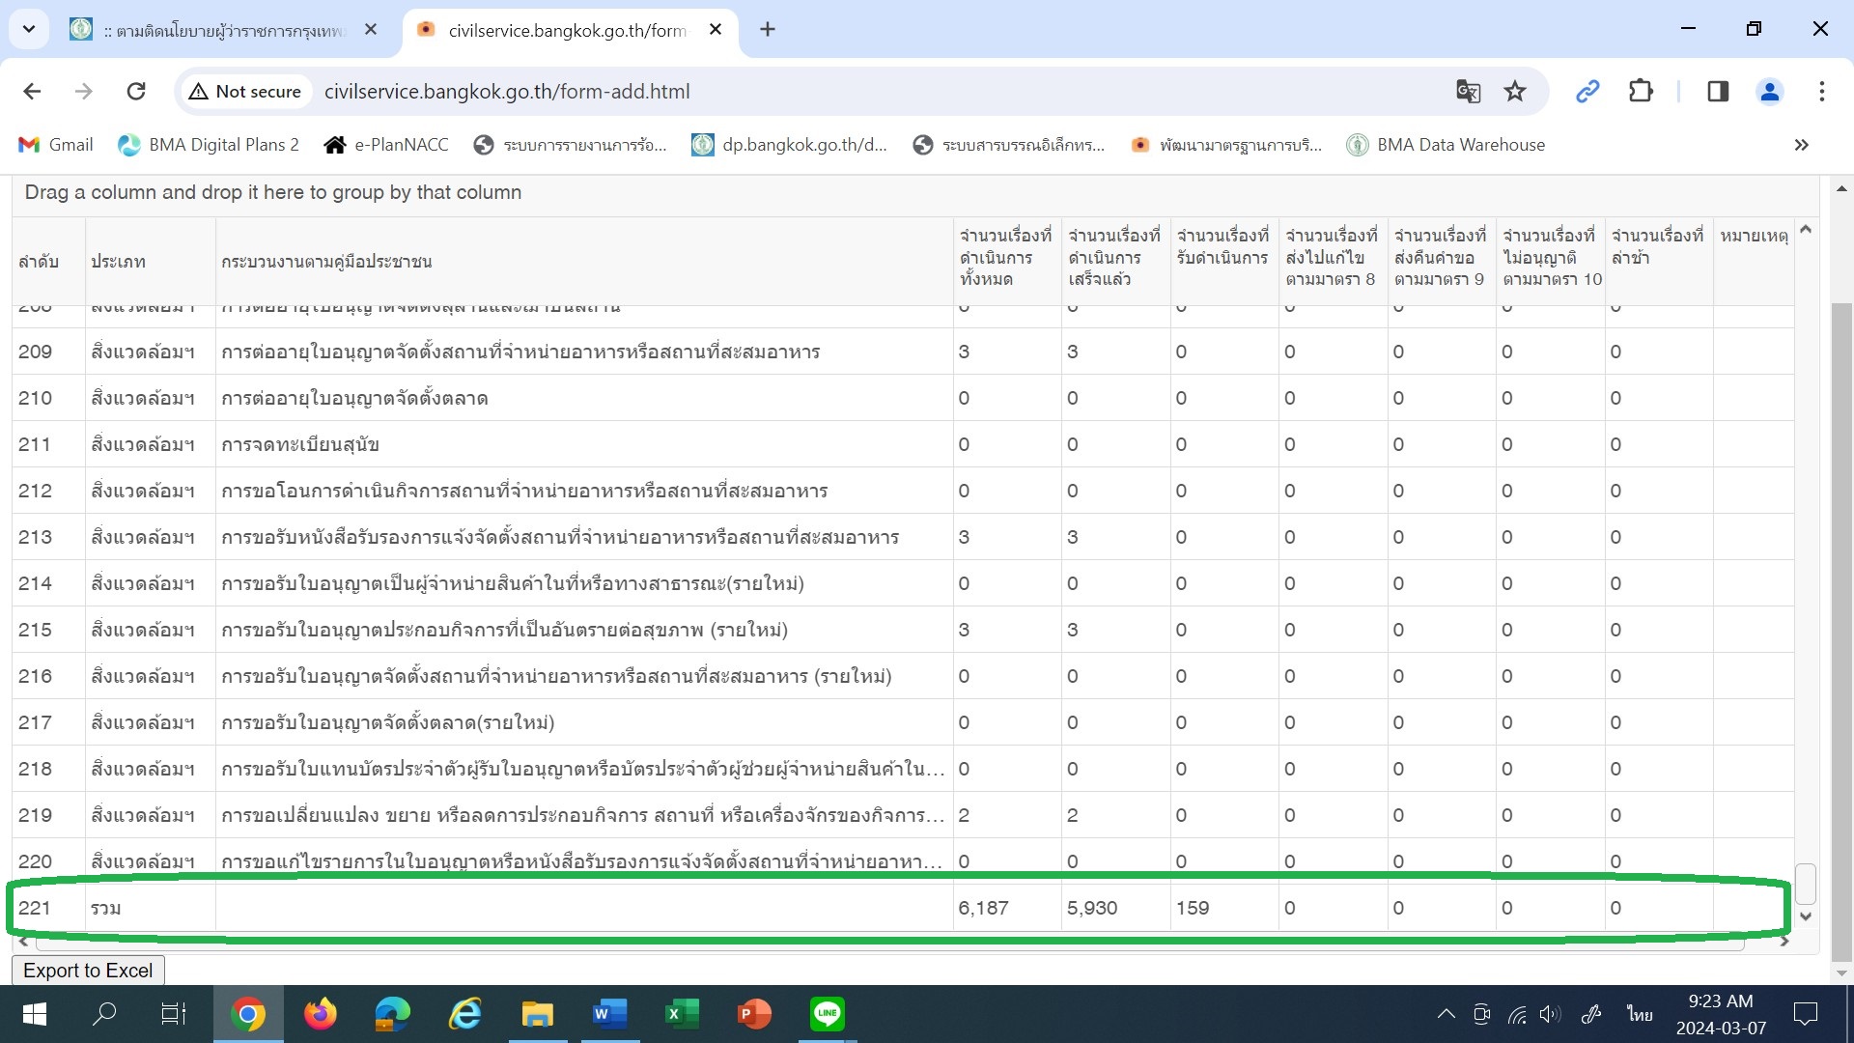Open Excel from the taskbar
This screenshot has width=1854, height=1043.
(x=682, y=1013)
